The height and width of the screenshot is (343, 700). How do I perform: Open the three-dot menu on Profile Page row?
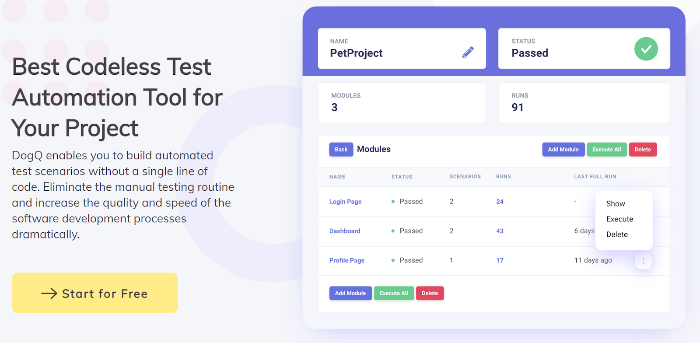[x=643, y=261]
